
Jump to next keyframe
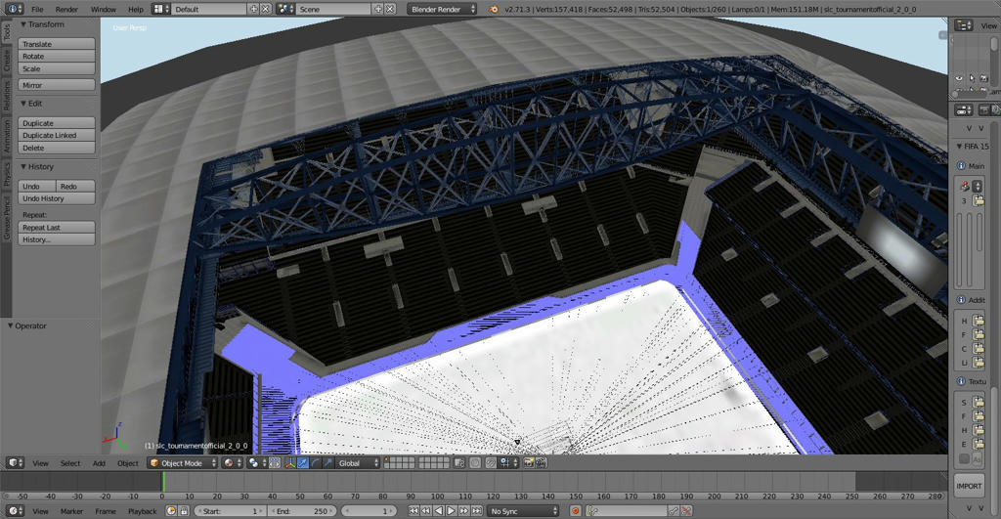464,511
